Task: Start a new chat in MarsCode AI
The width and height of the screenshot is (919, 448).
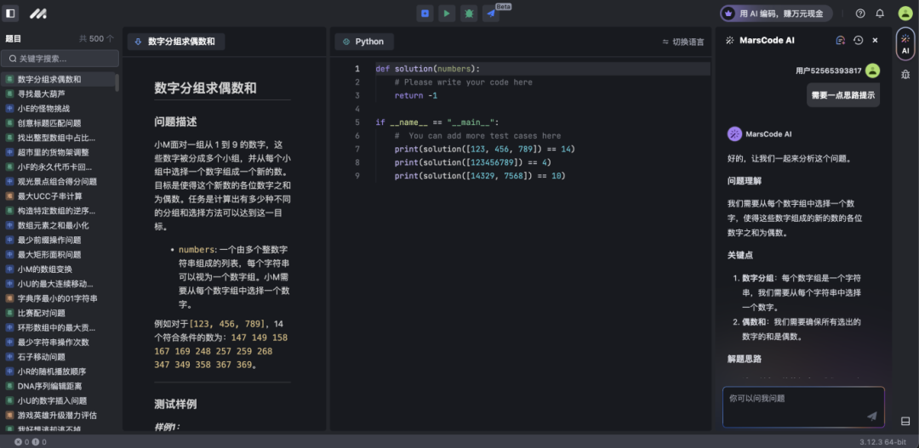Action: (841, 41)
